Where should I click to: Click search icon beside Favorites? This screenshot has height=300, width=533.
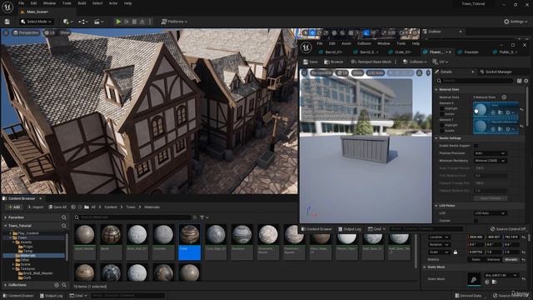point(64,217)
